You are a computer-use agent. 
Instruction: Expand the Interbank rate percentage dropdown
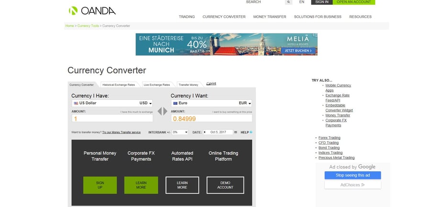[180, 132]
